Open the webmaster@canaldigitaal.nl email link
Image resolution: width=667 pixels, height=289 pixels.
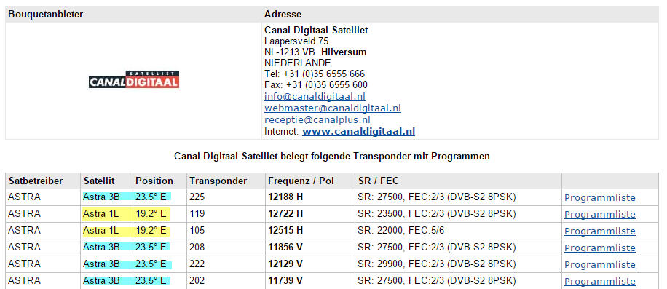pos(333,108)
